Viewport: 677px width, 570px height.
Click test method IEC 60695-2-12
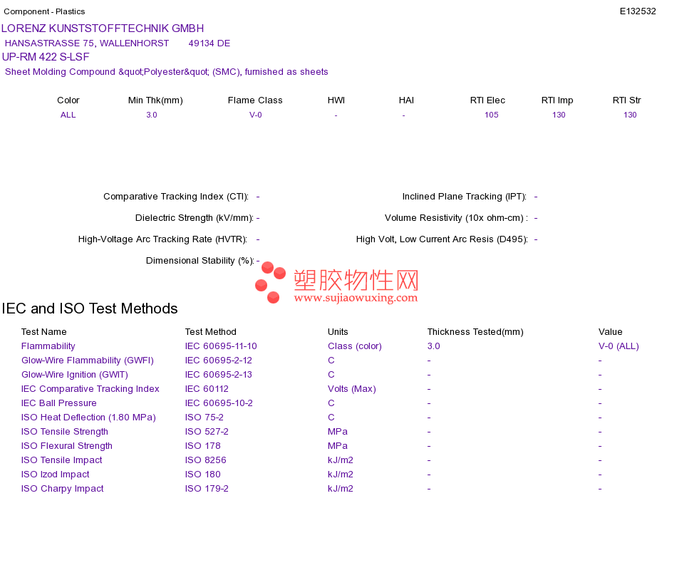click(219, 360)
